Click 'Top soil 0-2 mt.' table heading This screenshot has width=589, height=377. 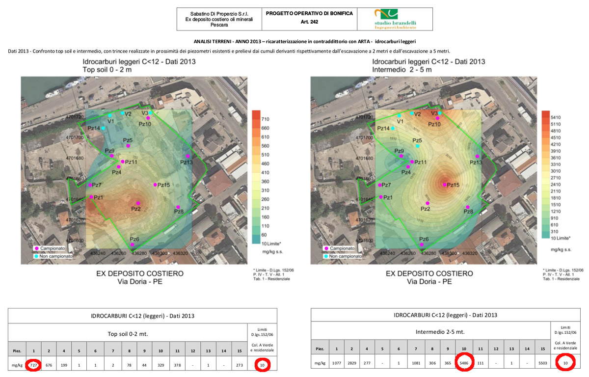128,334
